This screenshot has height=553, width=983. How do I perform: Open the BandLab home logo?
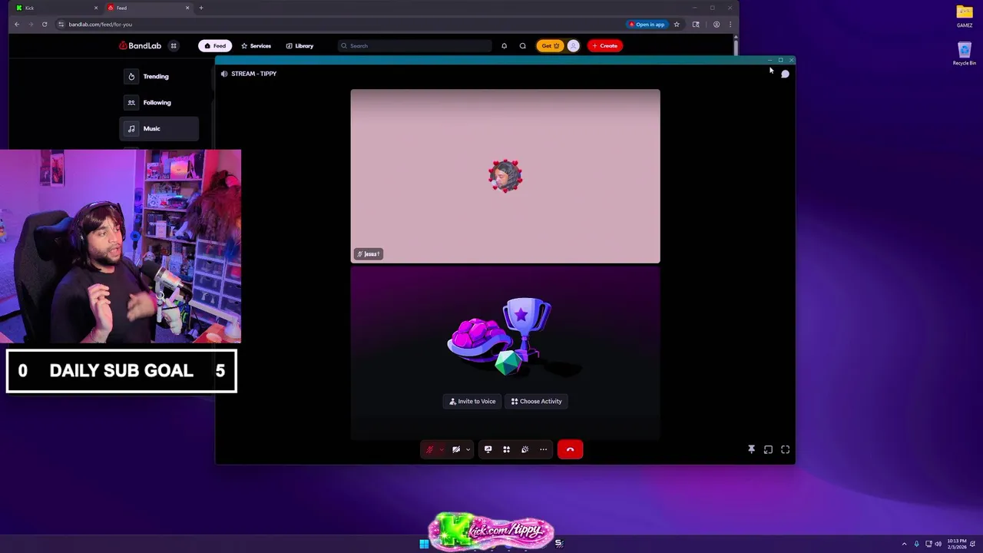(140, 45)
